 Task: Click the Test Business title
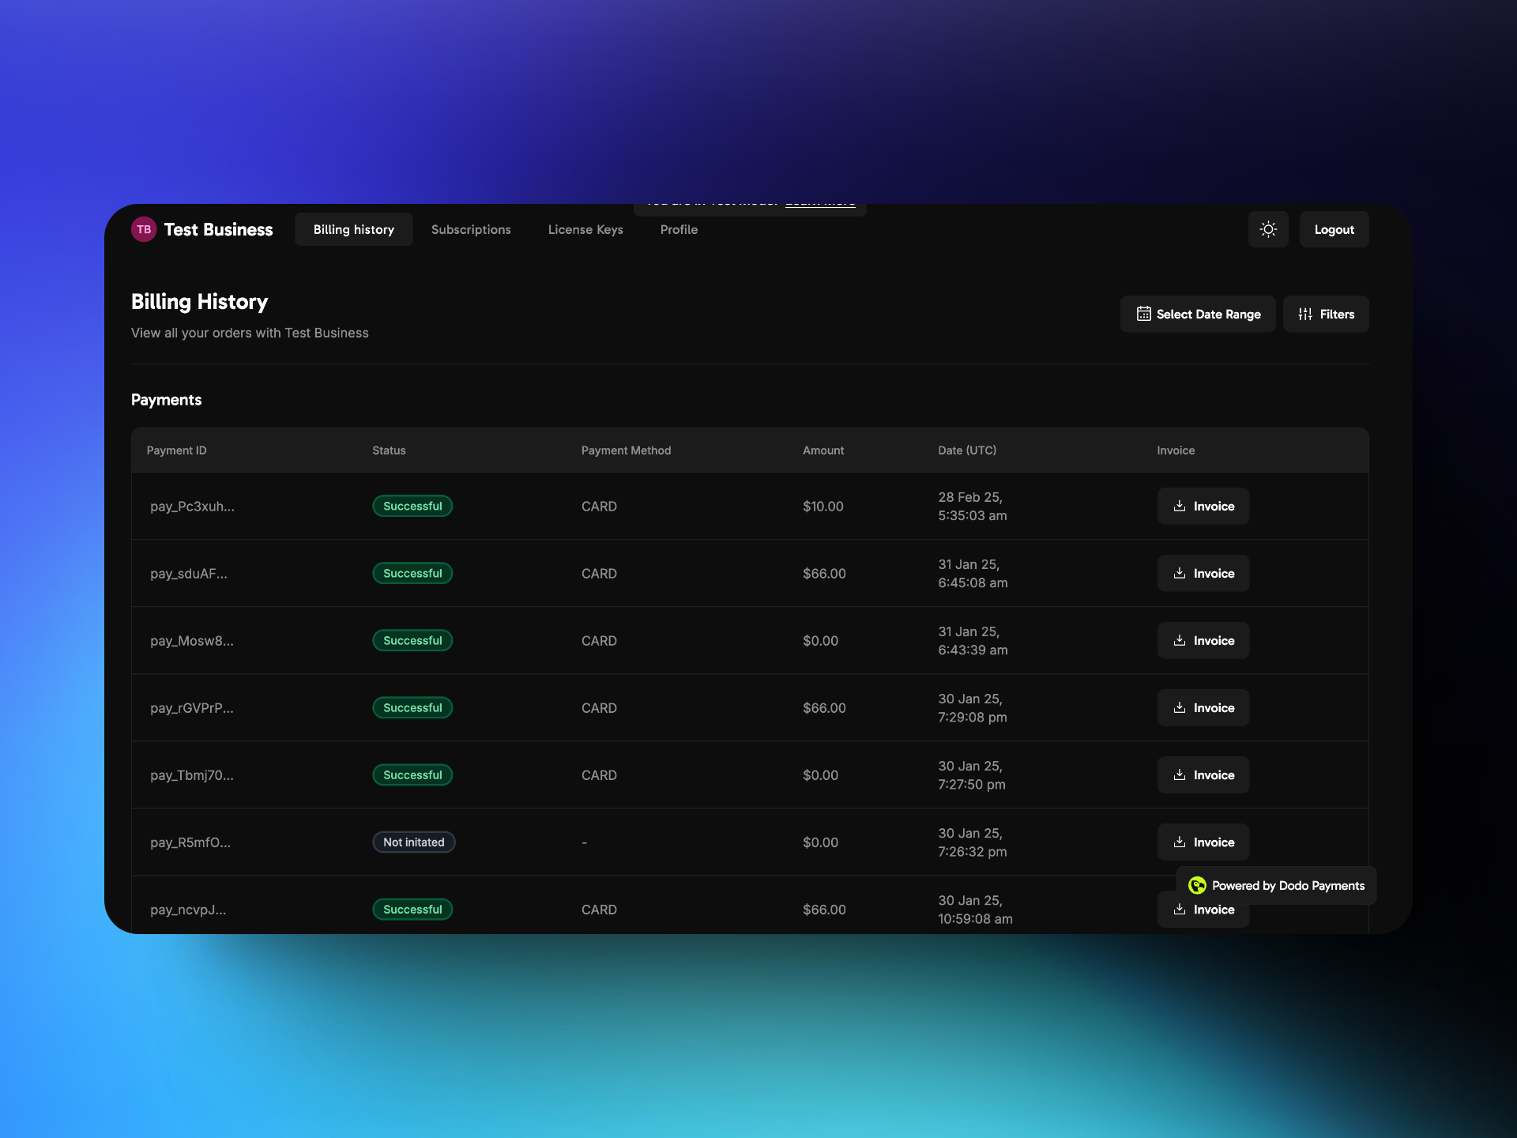218,229
